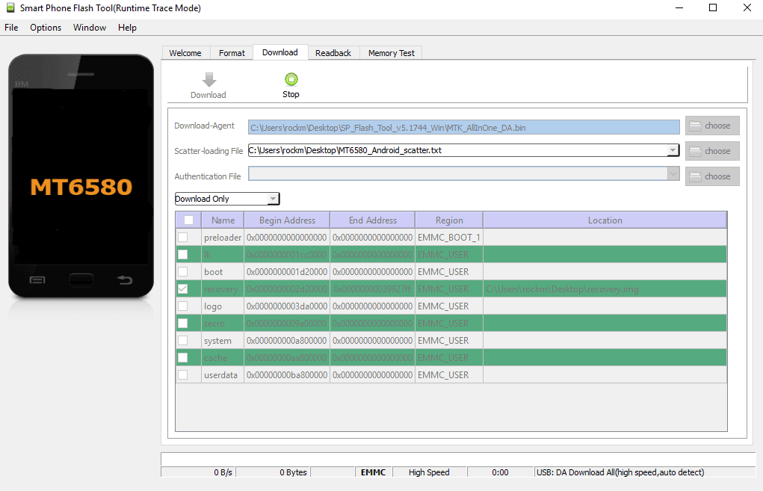Click the Download-Agent path field

[x=464, y=128]
